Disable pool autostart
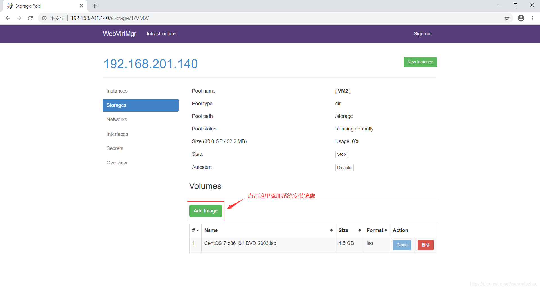540x289 pixels. [x=344, y=168]
